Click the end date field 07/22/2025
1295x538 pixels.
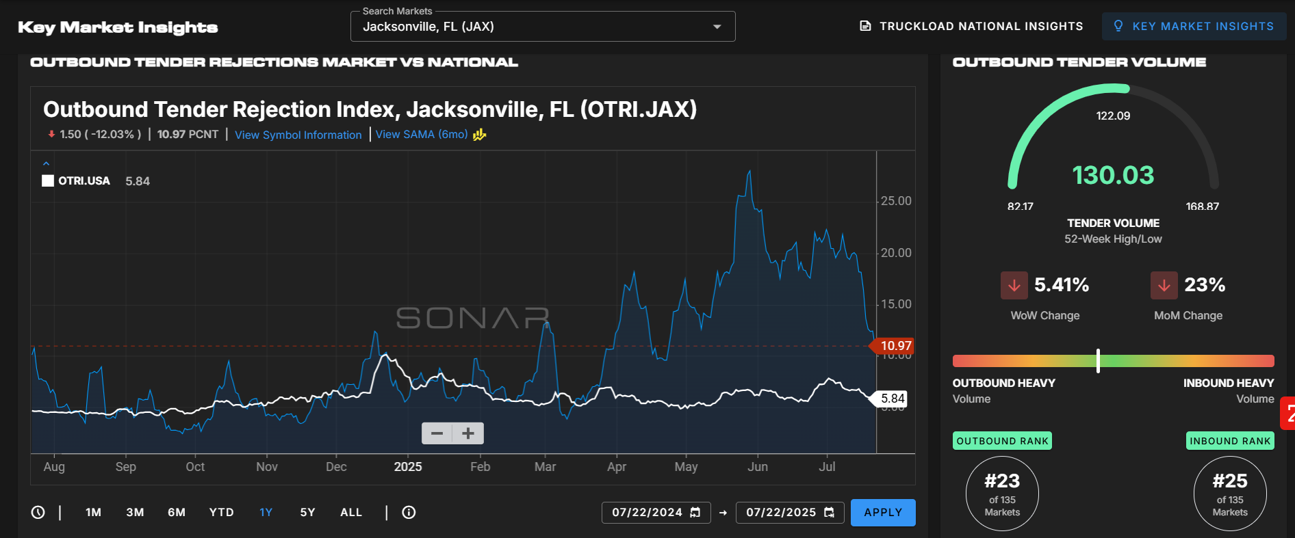pos(790,512)
